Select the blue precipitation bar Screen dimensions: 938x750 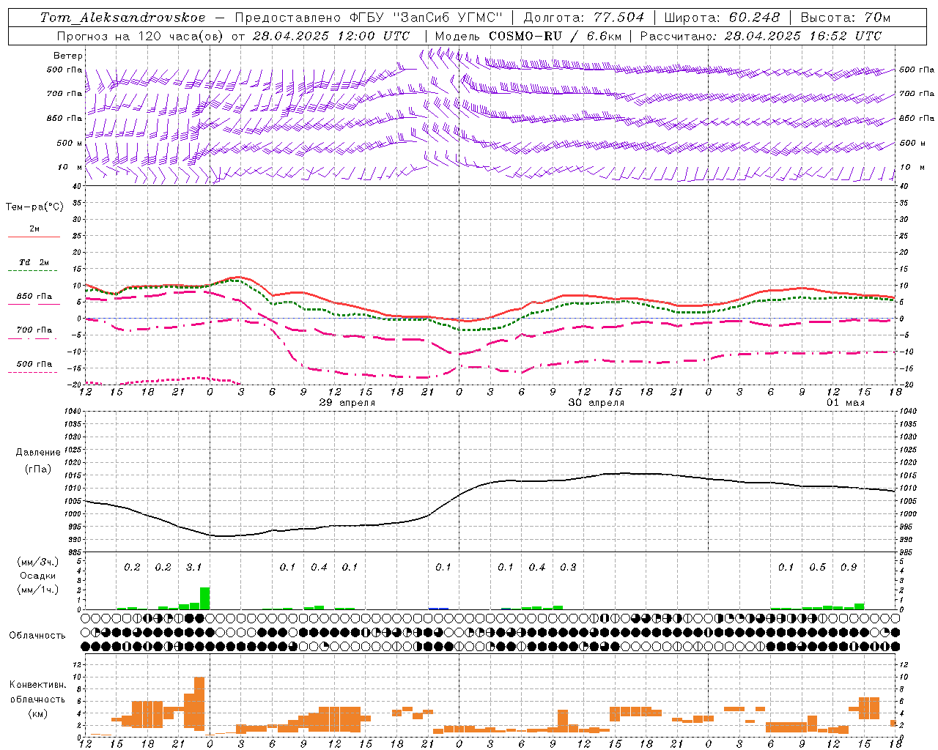(x=438, y=609)
